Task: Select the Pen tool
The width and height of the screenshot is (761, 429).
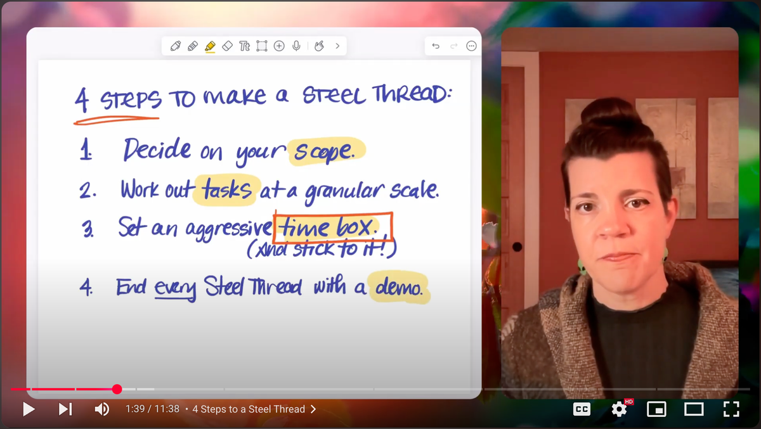Action: click(x=176, y=46)
